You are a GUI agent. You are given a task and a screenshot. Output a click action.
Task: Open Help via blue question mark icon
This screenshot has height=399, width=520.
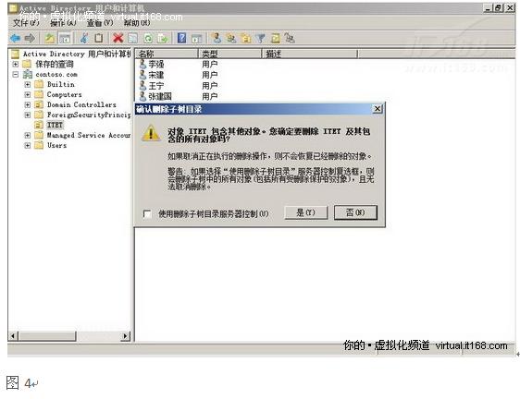coord(181,38)
